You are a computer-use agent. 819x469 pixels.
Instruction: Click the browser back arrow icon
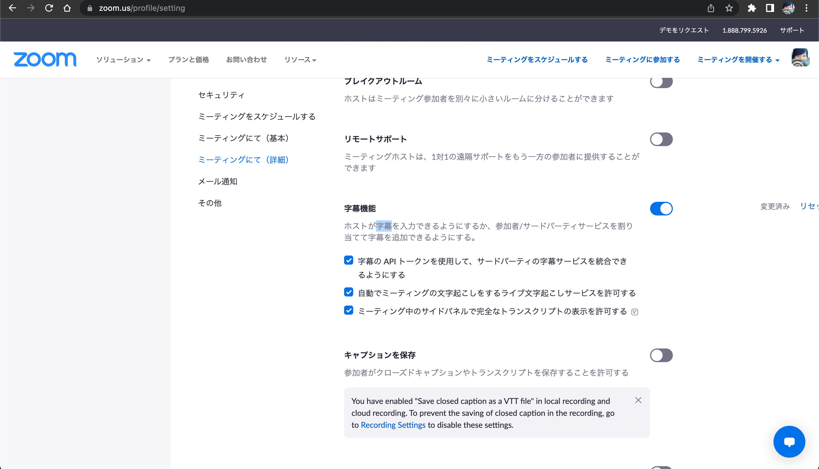(12, 8)
